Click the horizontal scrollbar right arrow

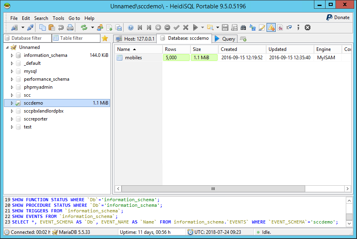click(x=347, y=188)
